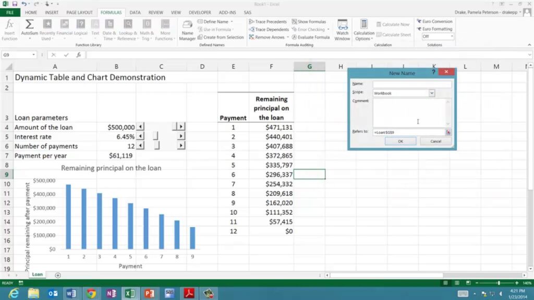Select the Loan sheet tab
Screen dimensions: 534x300
point(37,274)
